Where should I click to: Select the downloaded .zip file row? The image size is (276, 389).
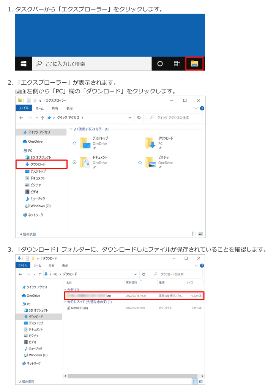coord(134,296)
